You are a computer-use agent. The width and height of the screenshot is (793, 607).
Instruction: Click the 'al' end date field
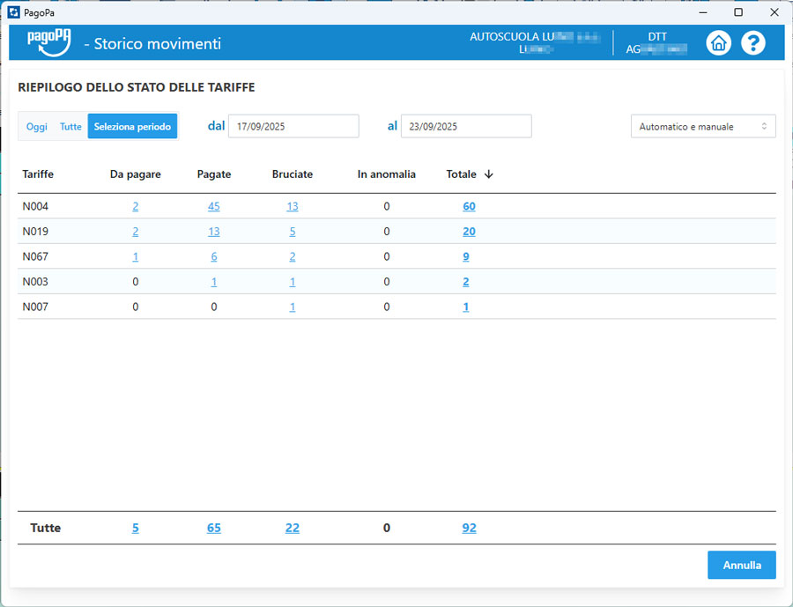pyautogui.click(x=466, y=127)
